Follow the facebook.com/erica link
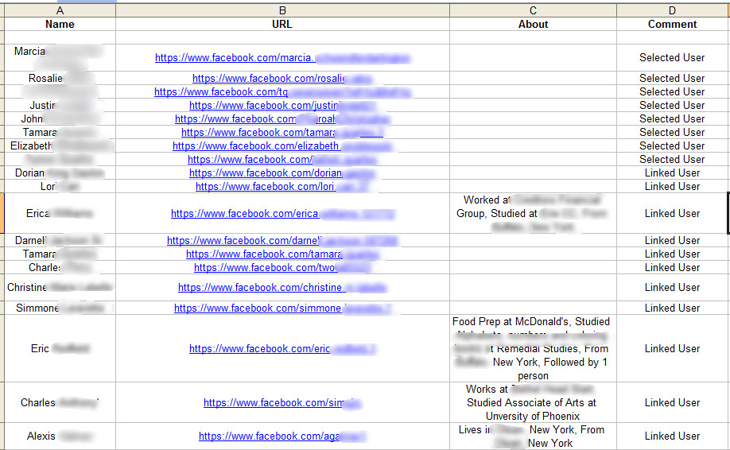Image resolution: width=730 pixels, height=450 pixels. (x=282, y=214)
